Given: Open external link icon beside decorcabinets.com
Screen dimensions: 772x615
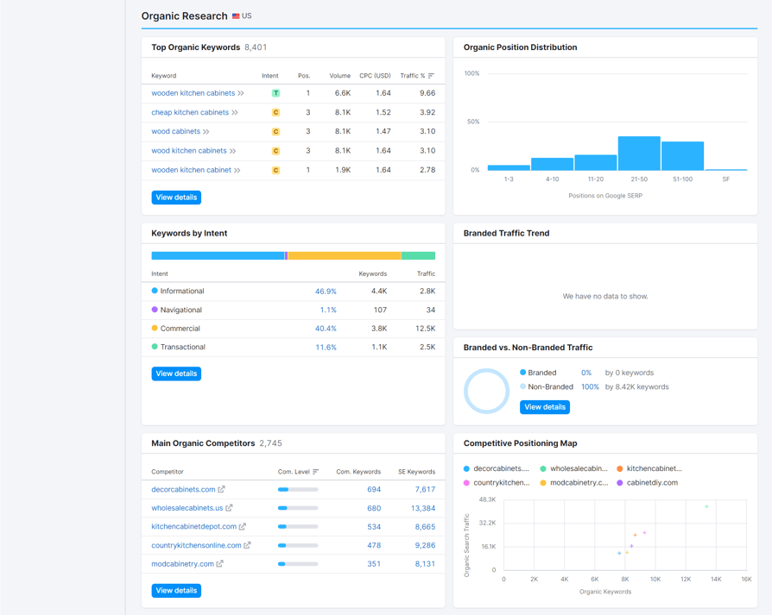Looking at the screenshot, I should pyautogui.click(x=222, y=489).
